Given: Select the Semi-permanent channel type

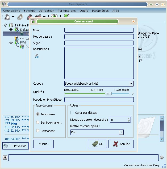Looking at the screenshot, I should click(38, 123).
